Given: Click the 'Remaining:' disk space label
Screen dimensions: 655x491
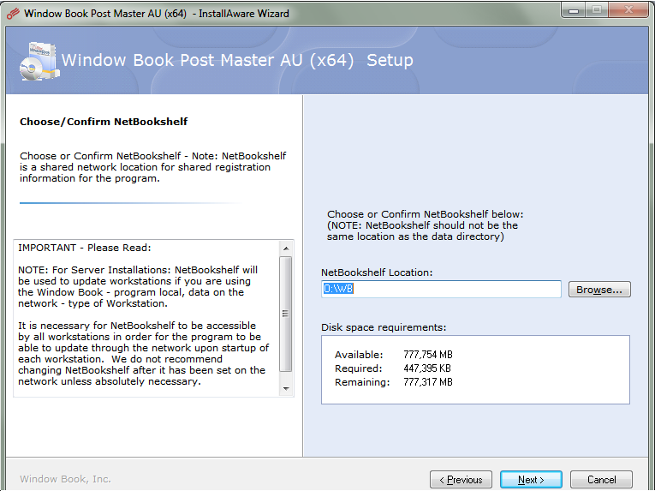Looking at the screenshot, I should 362,382.
